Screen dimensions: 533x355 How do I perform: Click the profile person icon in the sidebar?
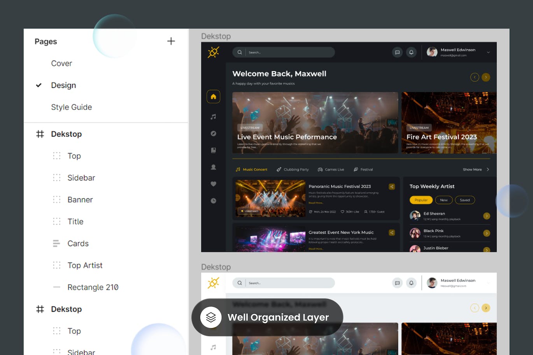click(x=213, y=167)
